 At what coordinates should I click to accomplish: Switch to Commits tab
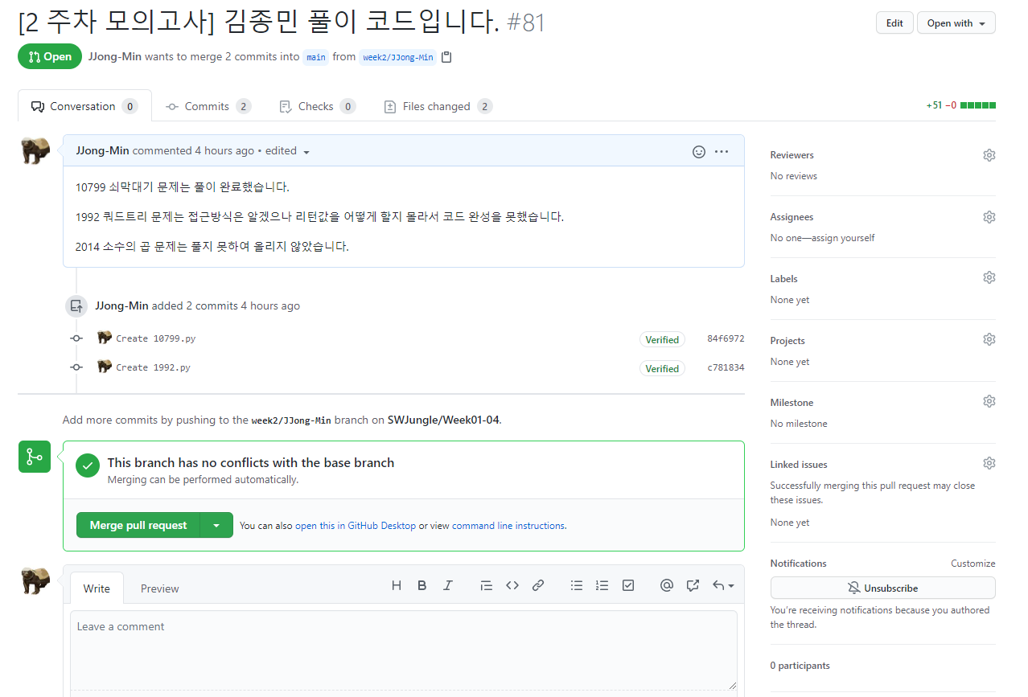(x=208, y=106)
